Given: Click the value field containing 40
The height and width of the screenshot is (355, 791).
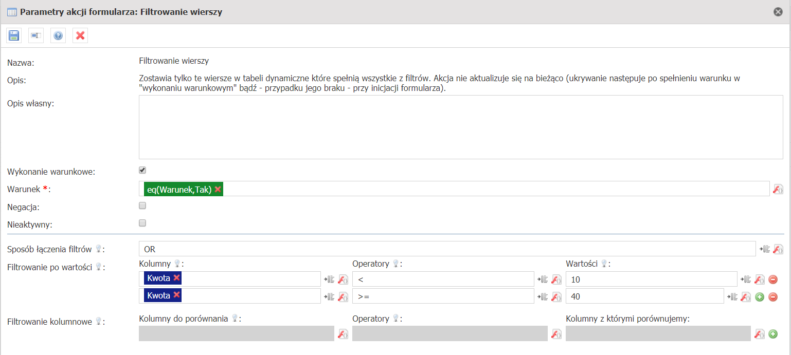Looking at the screenshot, I should (x=644, y=296).
